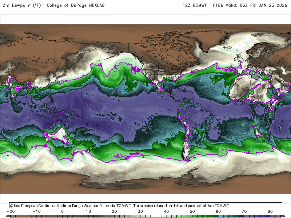Click the 45 contour label at South America's southern tip
The width and height of the screenshot is (291, 218).
(187, 160)
